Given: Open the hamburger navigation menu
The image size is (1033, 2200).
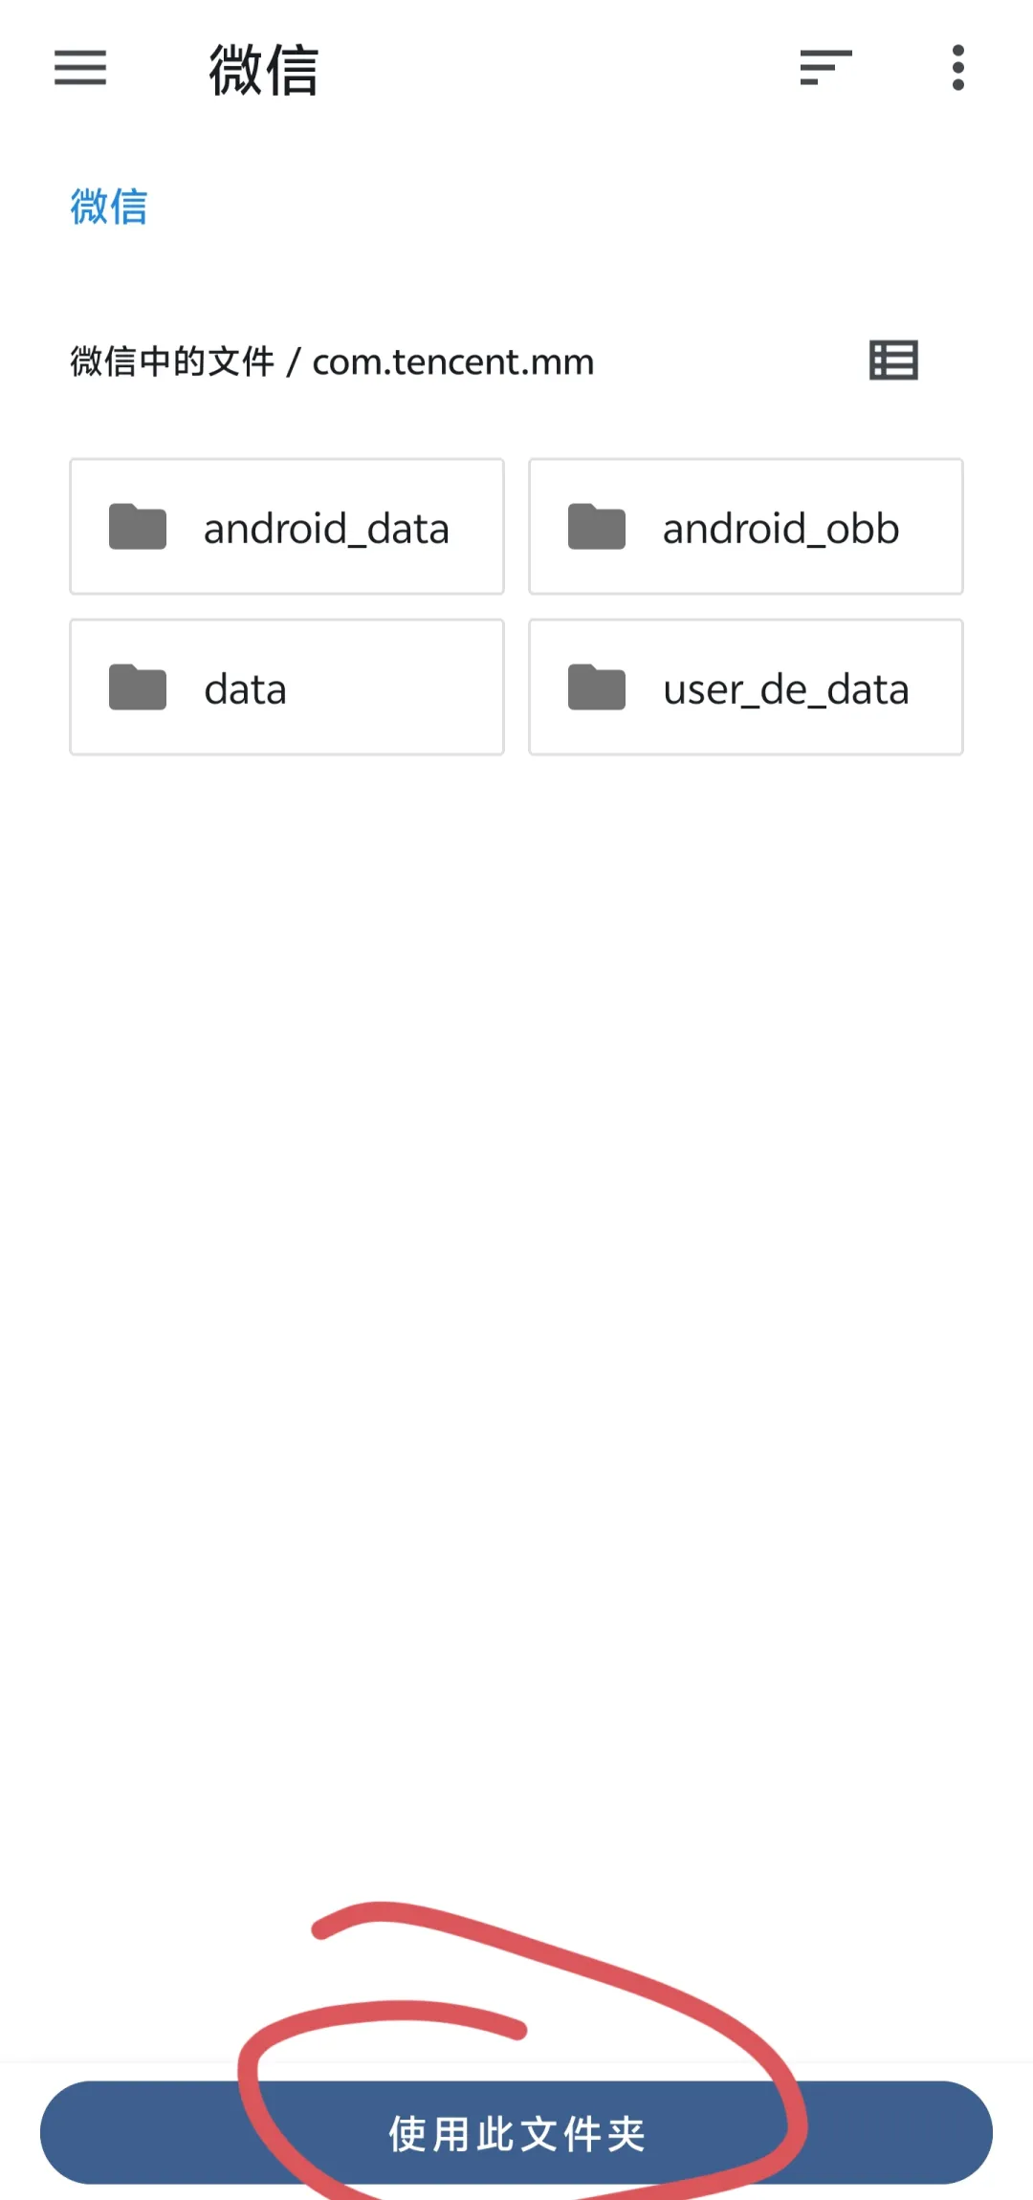Looking at the screenshot, I should point(80,68).
